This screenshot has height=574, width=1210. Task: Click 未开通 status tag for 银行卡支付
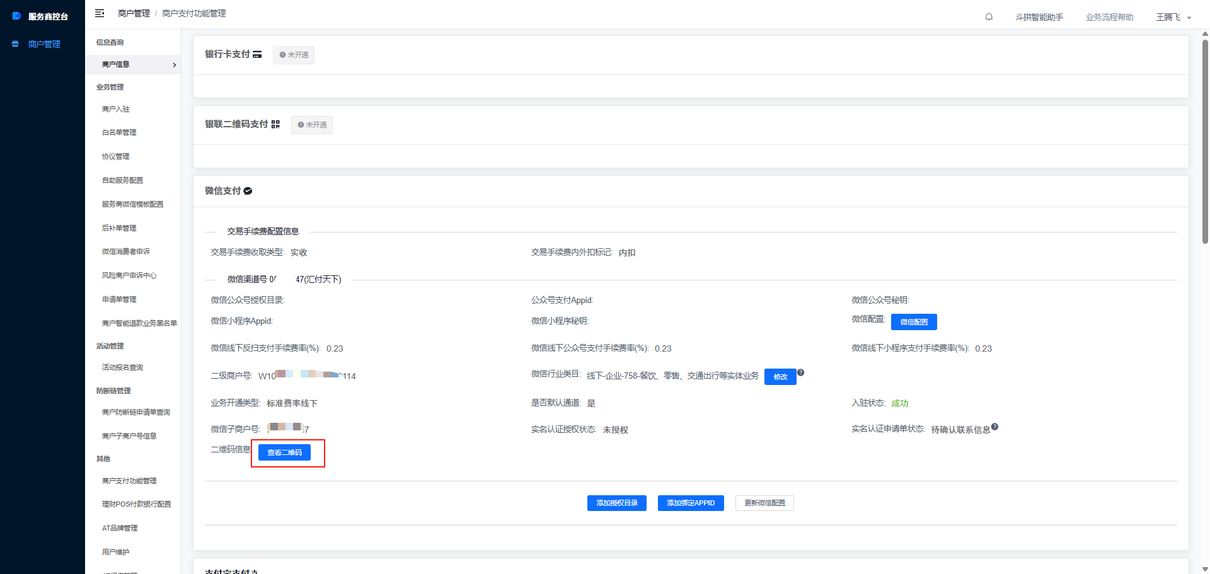(294, 55)
